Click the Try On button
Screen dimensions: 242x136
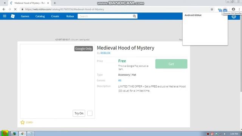tap(79, 113)
